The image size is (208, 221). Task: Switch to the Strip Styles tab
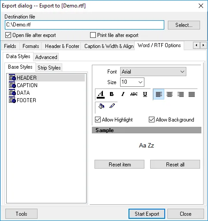[49, 68]
